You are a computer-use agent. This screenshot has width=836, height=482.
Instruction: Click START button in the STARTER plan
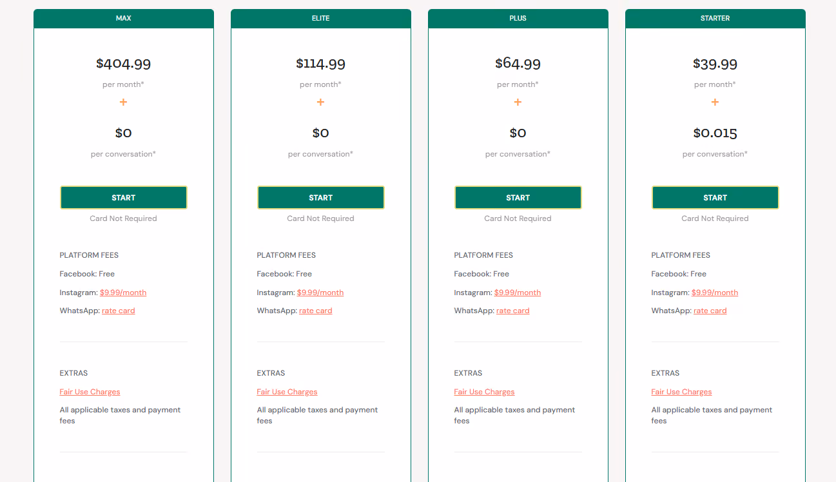715,198
